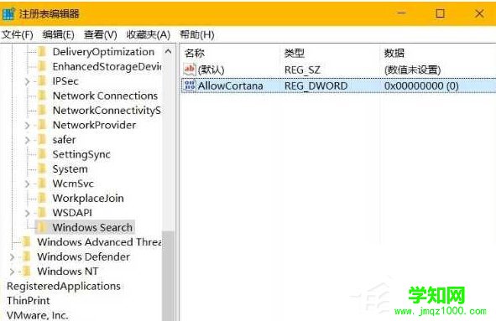This screenshot has width=496, height=321.
Task: Select the Windows Search key
Action: [x=92, y=227]
